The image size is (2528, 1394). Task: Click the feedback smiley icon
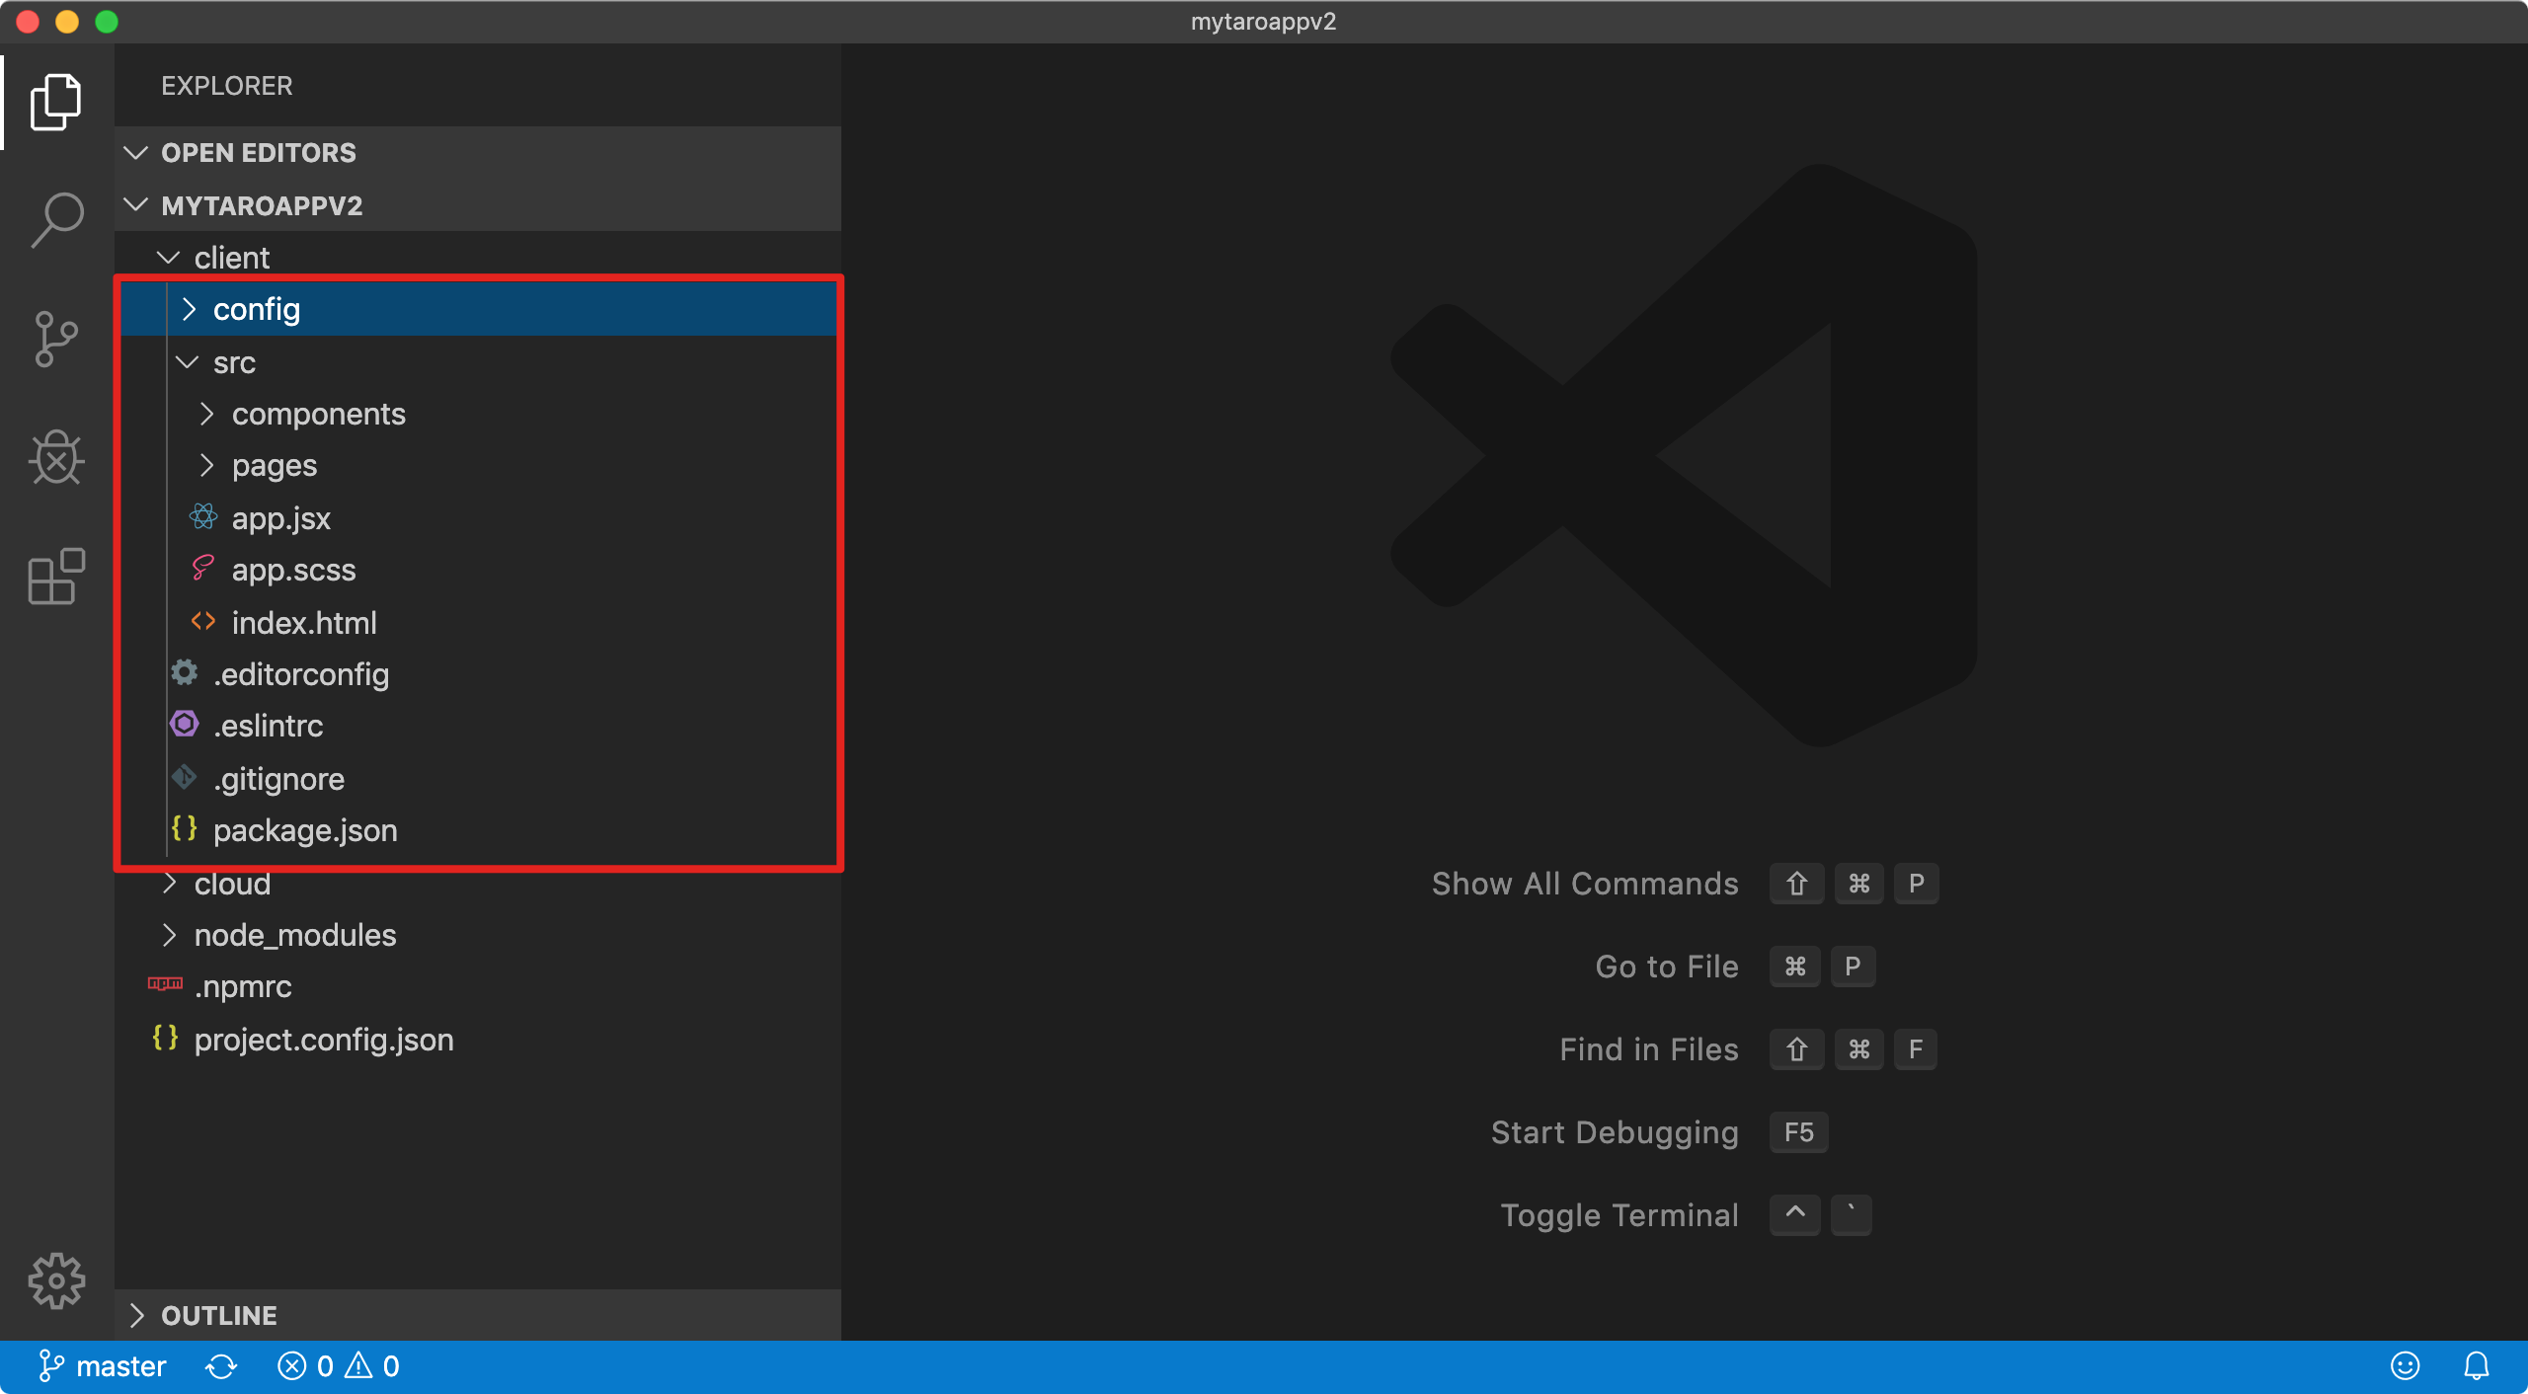(x=2405, y=1366)
